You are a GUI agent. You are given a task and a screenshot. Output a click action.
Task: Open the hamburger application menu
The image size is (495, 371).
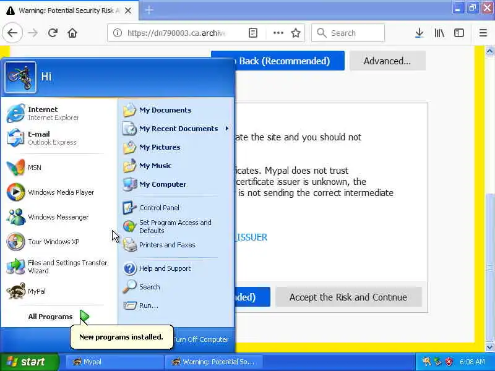point(483,33)
